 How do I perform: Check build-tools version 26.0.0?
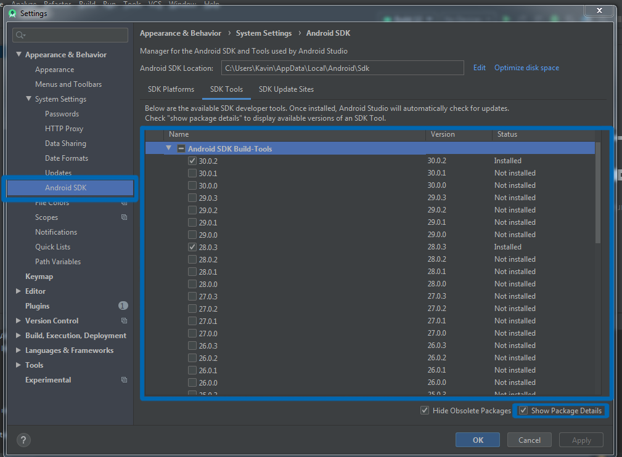192,383
